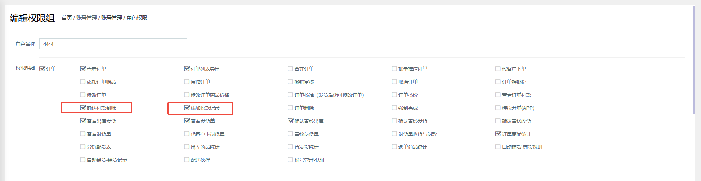Screen dimensions: 701x181
Task: Enable 代客户下单 permission
Action: click(x=498, y=69)
